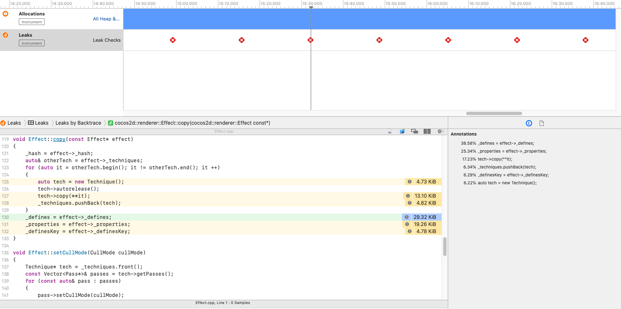Open the All Heap & track filter
Viewport: 621px width, 309px height.
[106, 19]
